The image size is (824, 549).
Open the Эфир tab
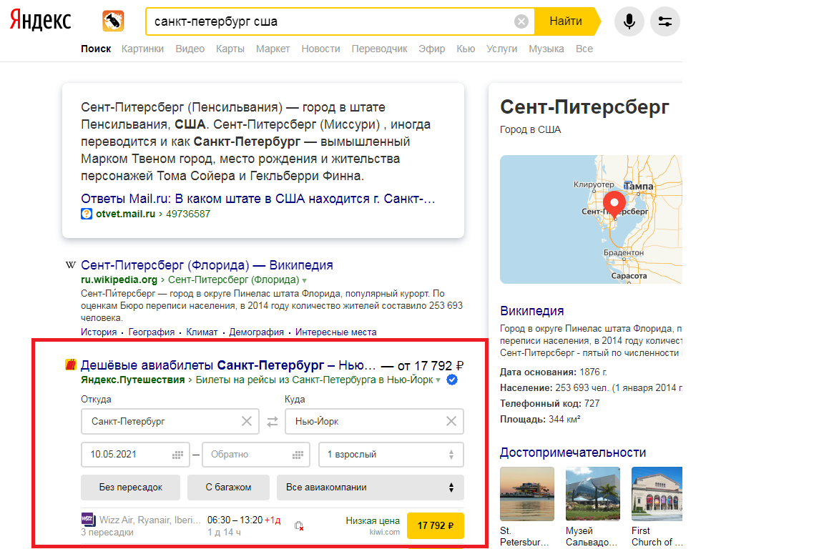point(432,49)
